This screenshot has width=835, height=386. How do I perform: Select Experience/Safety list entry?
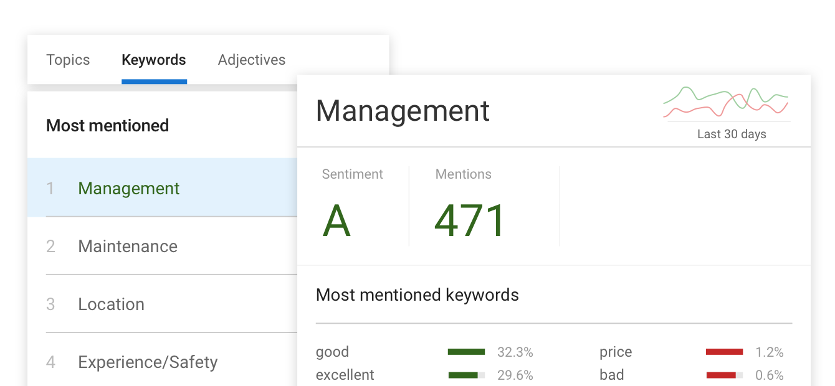148,362
